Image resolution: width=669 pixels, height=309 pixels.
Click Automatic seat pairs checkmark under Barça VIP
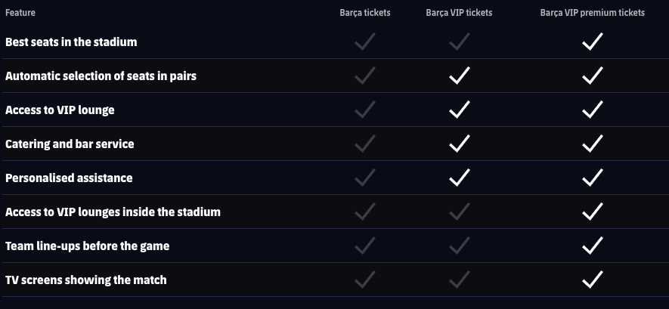[459, 76]
